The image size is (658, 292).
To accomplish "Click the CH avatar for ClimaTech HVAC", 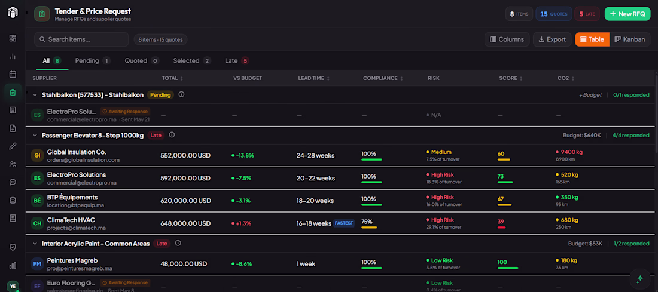I will [37, 223].
